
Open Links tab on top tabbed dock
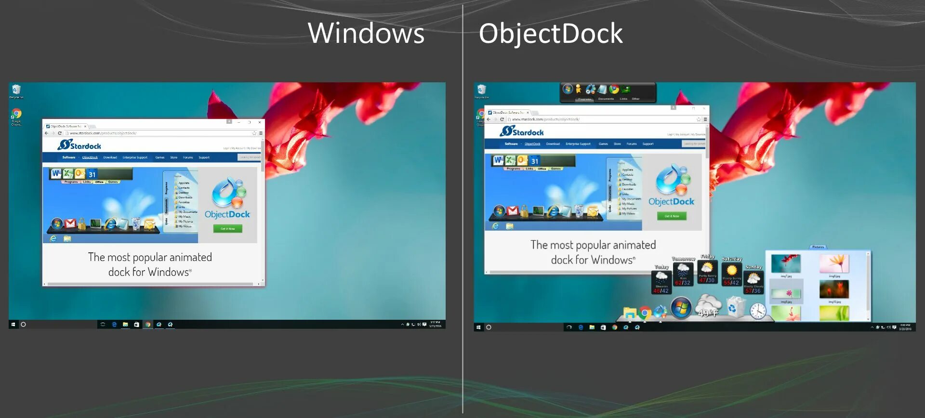[623, 99]
